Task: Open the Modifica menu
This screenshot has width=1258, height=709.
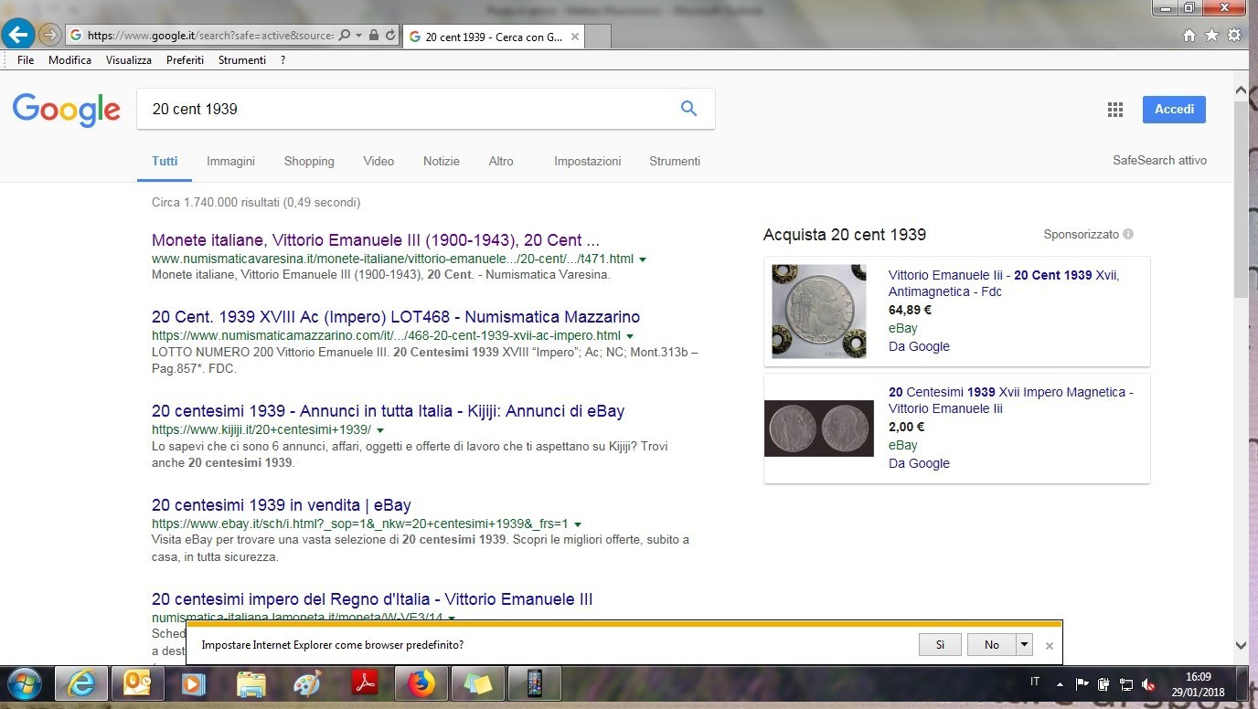Action: (x=69, y=60)
